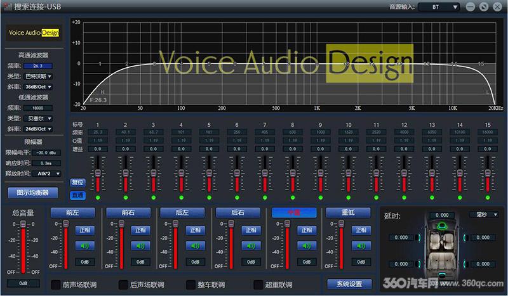Select the center speaker icon in car diagram
Screen dimensions: 508x296
[441, 226]
